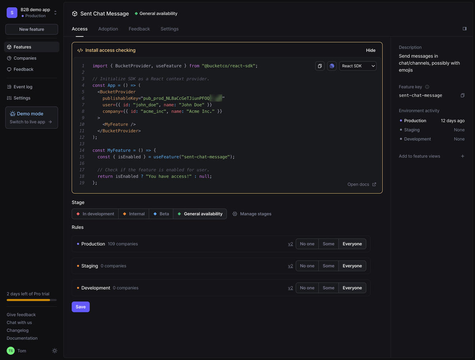475x360 pixels.
Task: Click the New feature button
Action: tap(32, 29)
